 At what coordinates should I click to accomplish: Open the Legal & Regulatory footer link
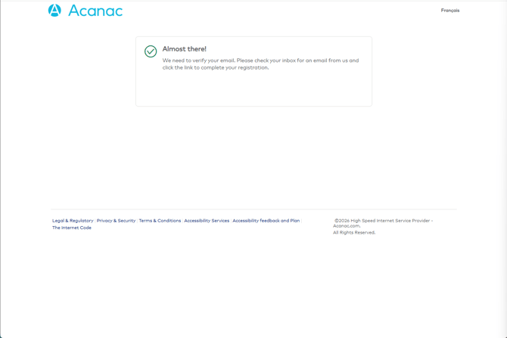pos(73,221)
